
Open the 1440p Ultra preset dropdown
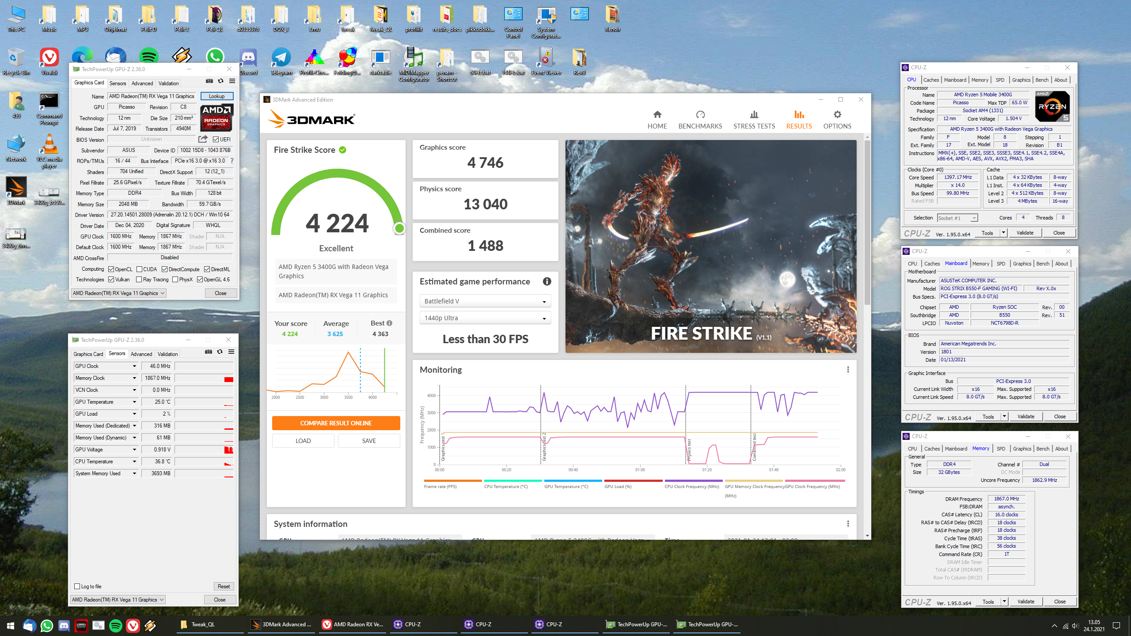click(x=485, y=318)
